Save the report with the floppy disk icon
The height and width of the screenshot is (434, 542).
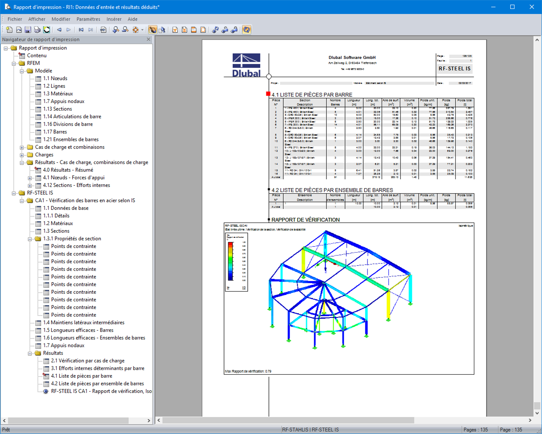pyautogui.click(x=28, y=30)
